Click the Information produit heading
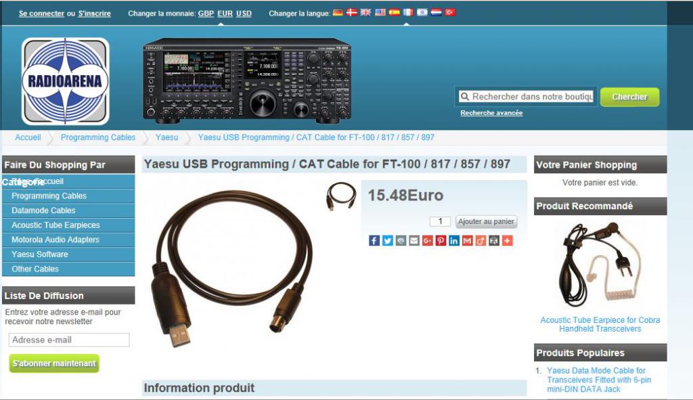The image size is (693, 400). pos(199,388)
